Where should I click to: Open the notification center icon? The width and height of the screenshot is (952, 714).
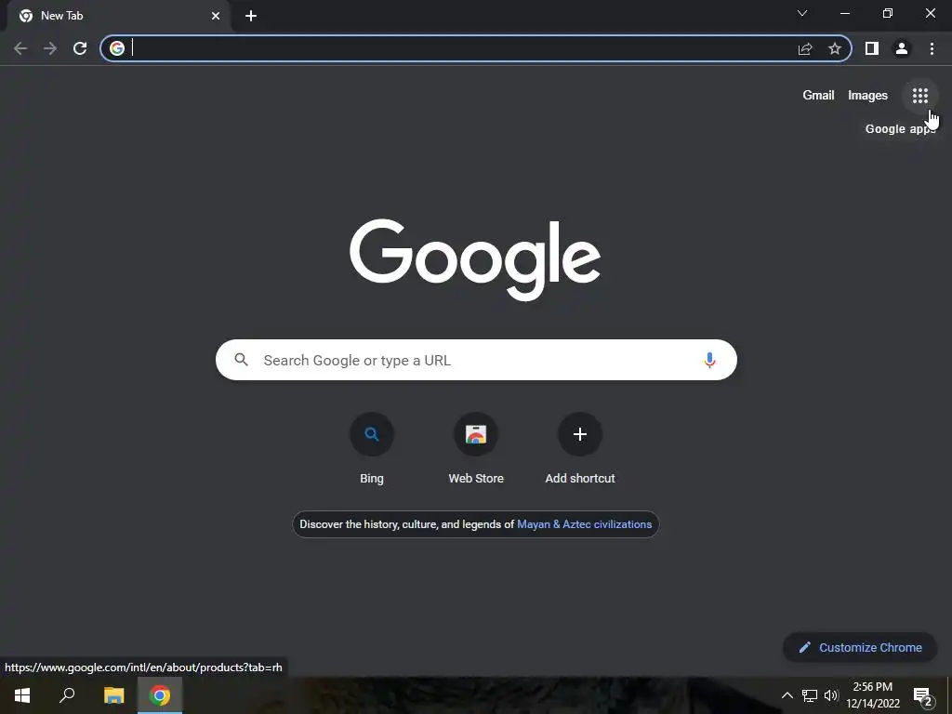coord(923,695)
